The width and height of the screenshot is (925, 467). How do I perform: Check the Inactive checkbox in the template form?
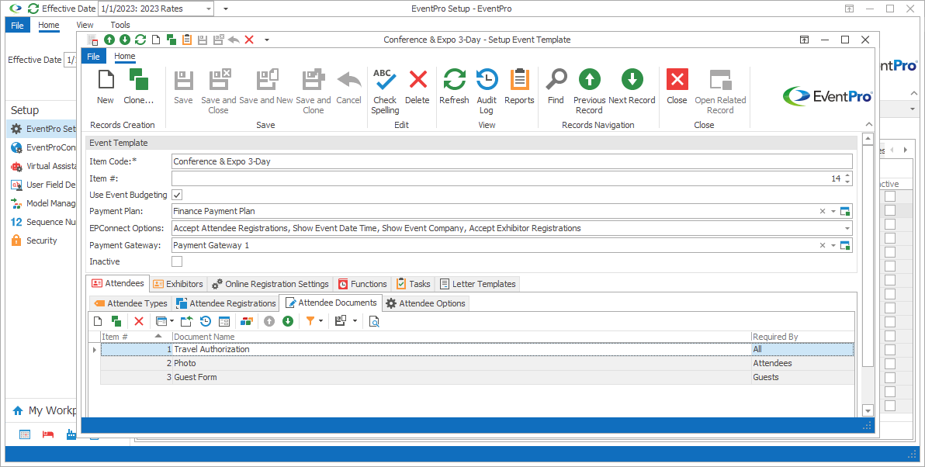coord(177,261)
